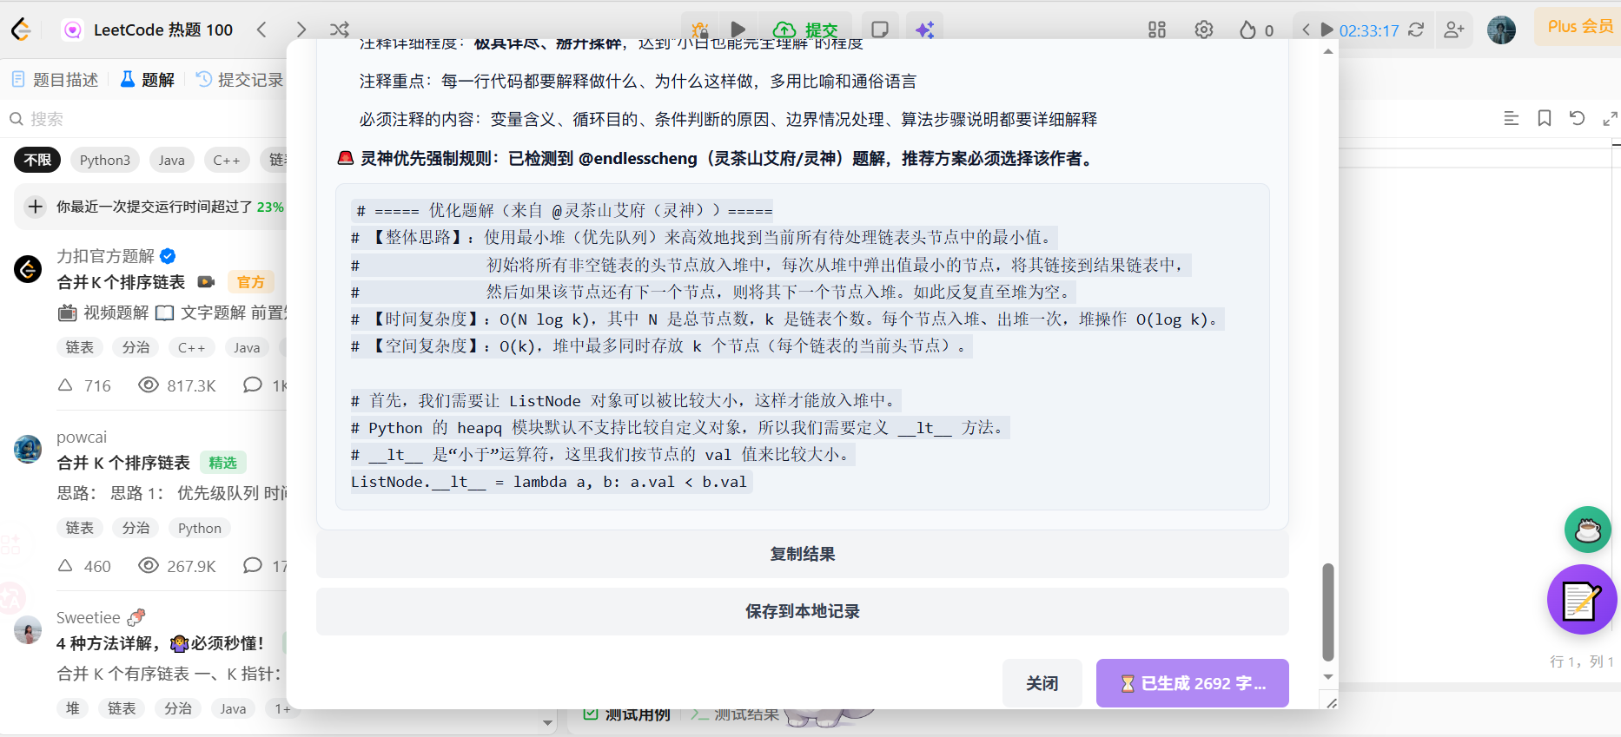Go to the previous problem arrow
This screenshot has width=1621, height=737.
coord(261,30)
